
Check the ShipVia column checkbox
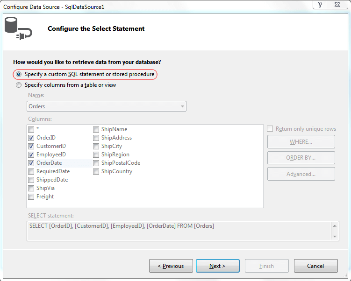[31, 188]
